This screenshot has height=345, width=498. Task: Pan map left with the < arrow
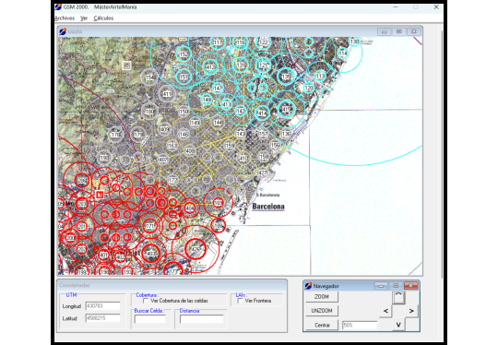click(385, 311)
